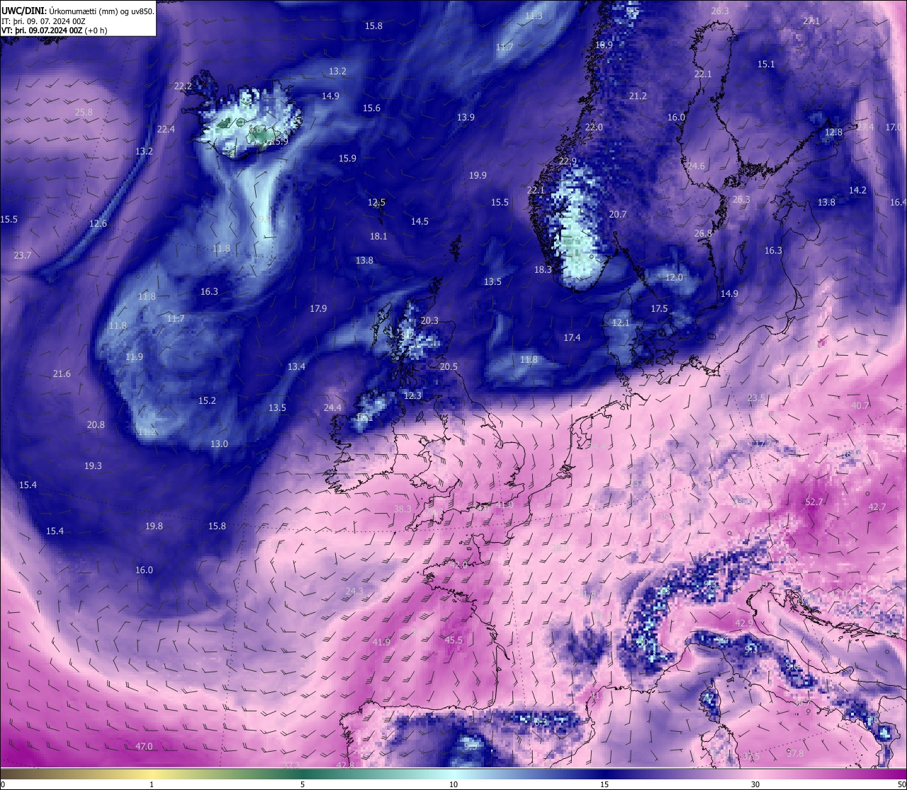
Task: Click the 23.7 value at the west edge
Action: [23, 256]
